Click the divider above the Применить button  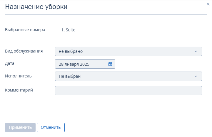(106, 117)
